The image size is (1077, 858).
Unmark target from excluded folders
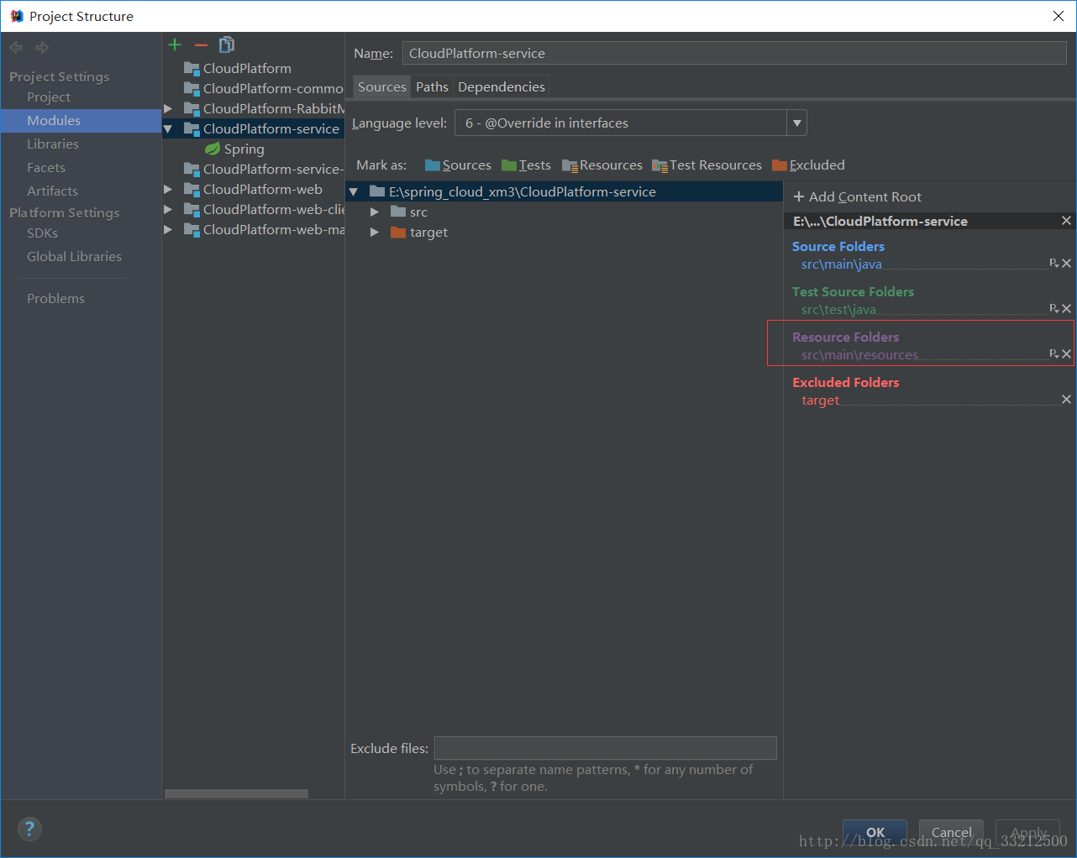[x=1066, y=400]
